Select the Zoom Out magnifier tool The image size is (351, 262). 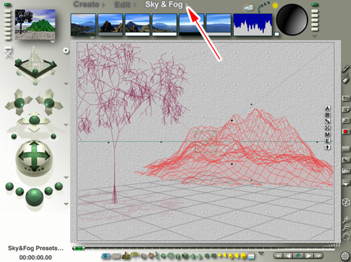346,227
